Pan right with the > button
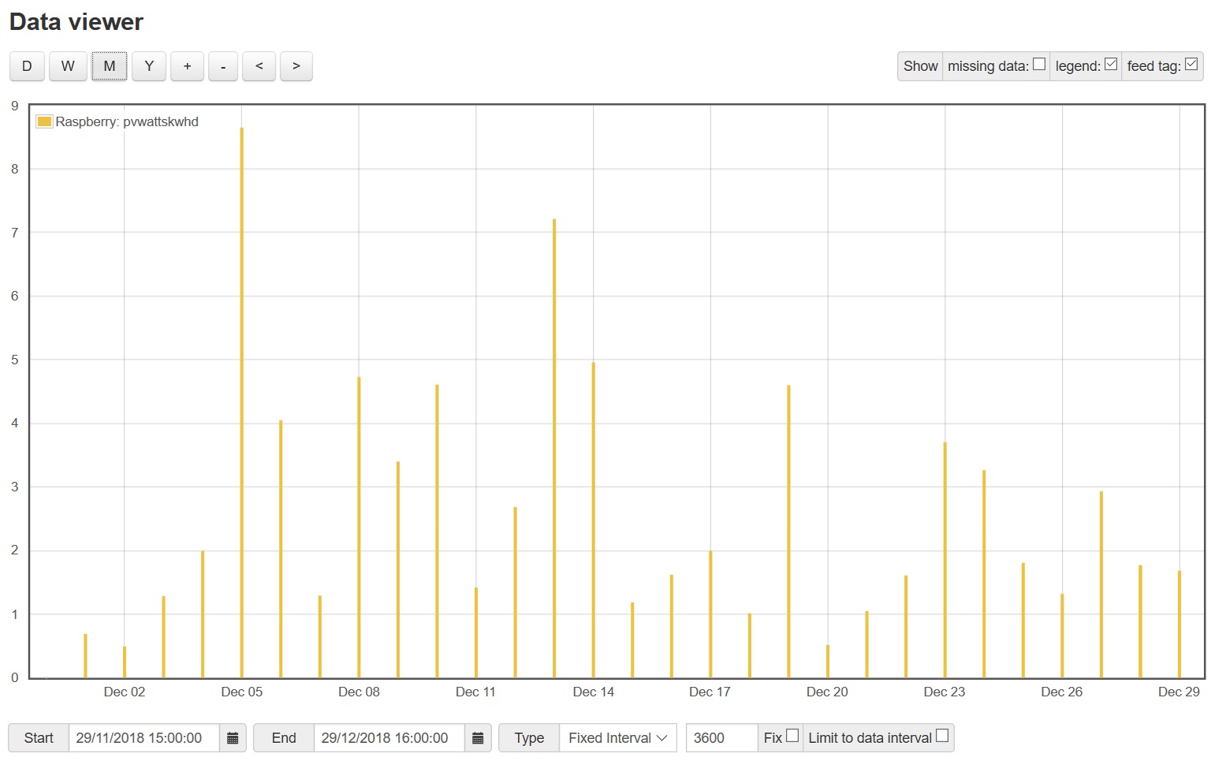 click(296, 66)
